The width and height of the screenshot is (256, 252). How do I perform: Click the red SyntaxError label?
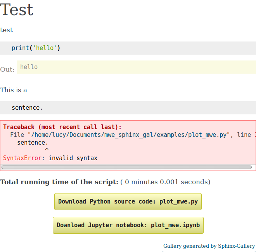[24, 158]
